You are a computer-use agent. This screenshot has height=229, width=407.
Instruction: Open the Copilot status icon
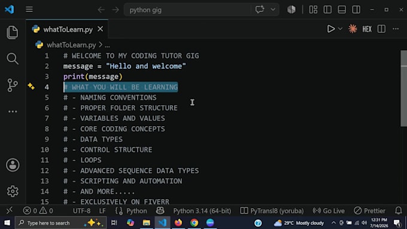(160, 210)
